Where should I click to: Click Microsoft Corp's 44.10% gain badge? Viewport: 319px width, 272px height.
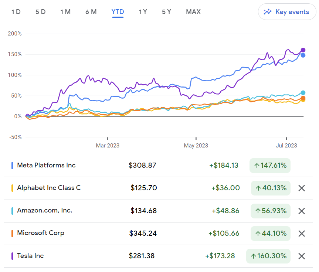271,233
